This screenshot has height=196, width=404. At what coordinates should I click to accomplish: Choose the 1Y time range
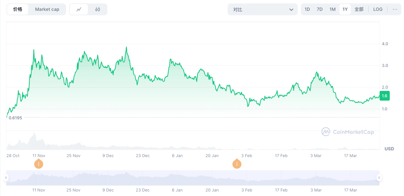345,9
